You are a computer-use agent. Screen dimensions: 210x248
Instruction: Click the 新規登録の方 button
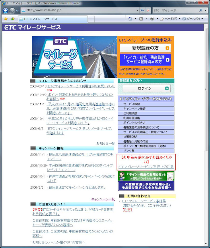pos(145,48)
